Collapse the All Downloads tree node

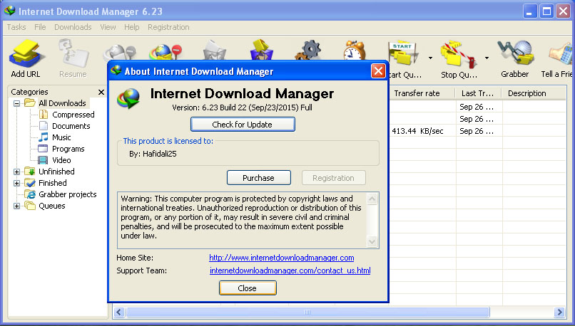[17, 103]
